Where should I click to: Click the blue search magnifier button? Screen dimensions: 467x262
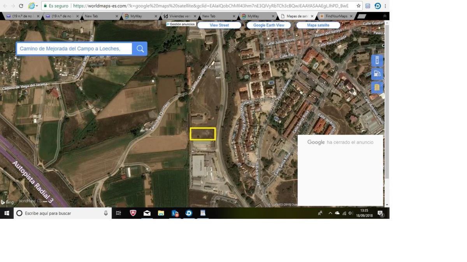click(x=140, y=49)
